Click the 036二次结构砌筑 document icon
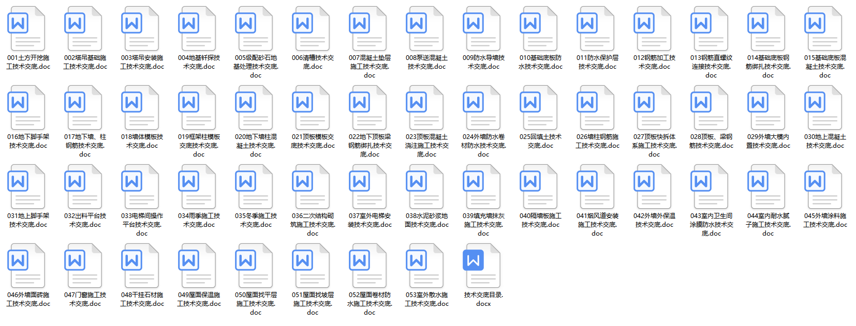This screenshot has width=856, height=326. [311, 187]
